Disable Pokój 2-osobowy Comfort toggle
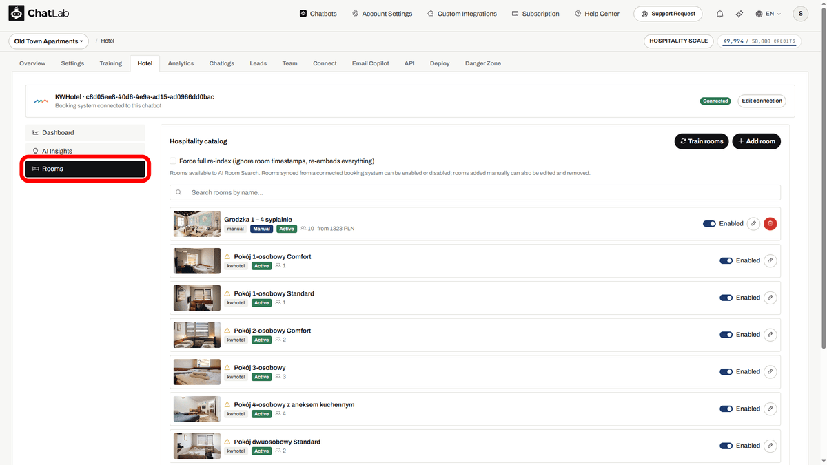The image size is (827, 465). (x=726, y=335)
